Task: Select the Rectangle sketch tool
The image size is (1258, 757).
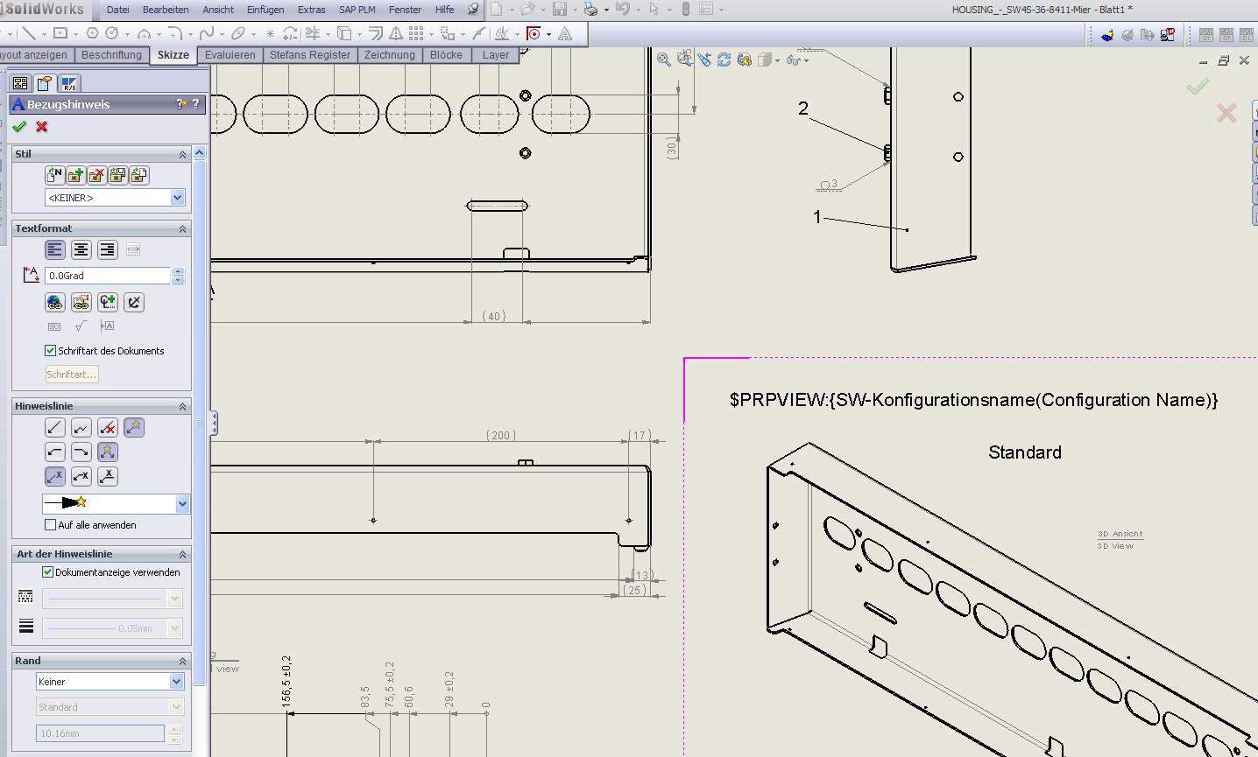Action: pyautogui.click(x=60, y=33)
